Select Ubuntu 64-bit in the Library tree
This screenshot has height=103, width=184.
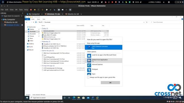coord(11,22)
